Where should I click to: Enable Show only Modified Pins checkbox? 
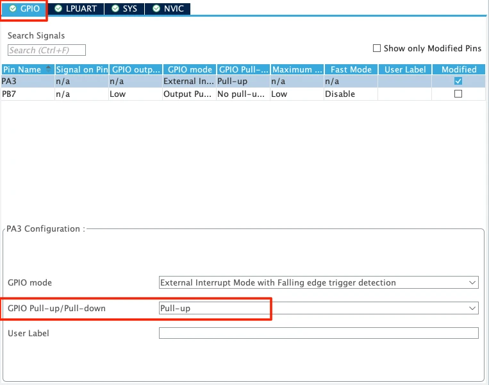(377, 48)
